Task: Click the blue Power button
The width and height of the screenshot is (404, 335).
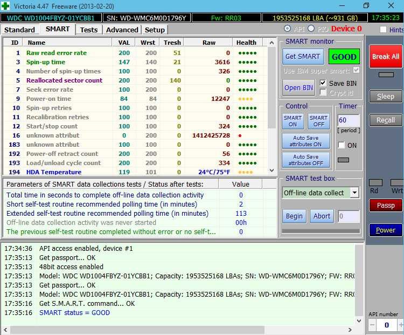Action: pyautogui.click(x=385, y=230)
